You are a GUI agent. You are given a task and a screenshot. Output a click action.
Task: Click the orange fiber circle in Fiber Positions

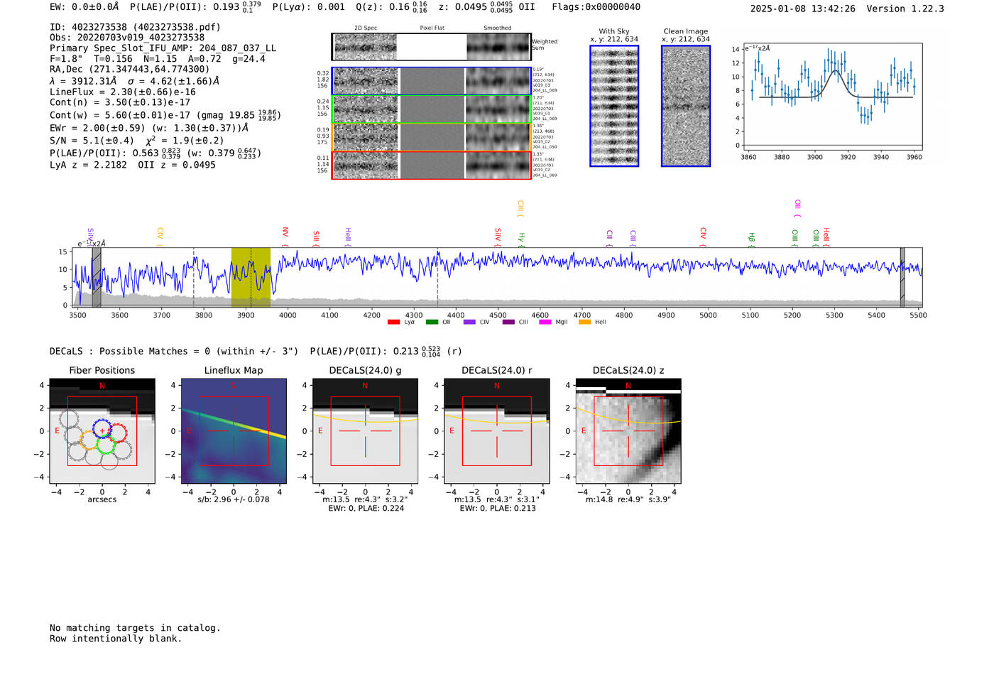pyautogui.click(x=89, y=439)
